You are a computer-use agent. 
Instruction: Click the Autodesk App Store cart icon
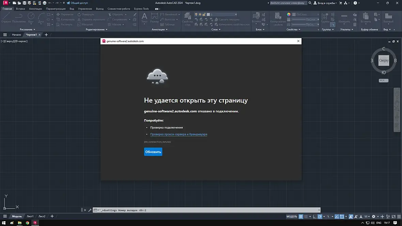tap(340, 3)
